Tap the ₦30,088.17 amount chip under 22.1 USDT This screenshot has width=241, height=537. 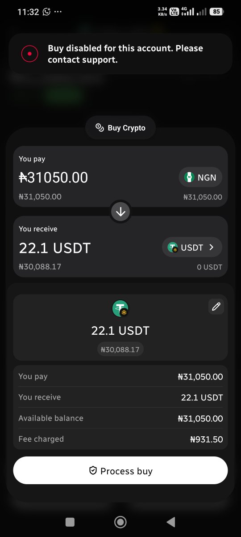click(x=120, y=349)
